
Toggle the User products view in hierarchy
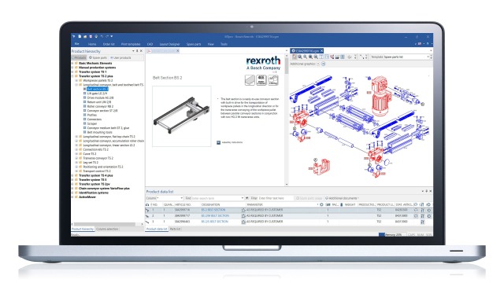(120, 57)
